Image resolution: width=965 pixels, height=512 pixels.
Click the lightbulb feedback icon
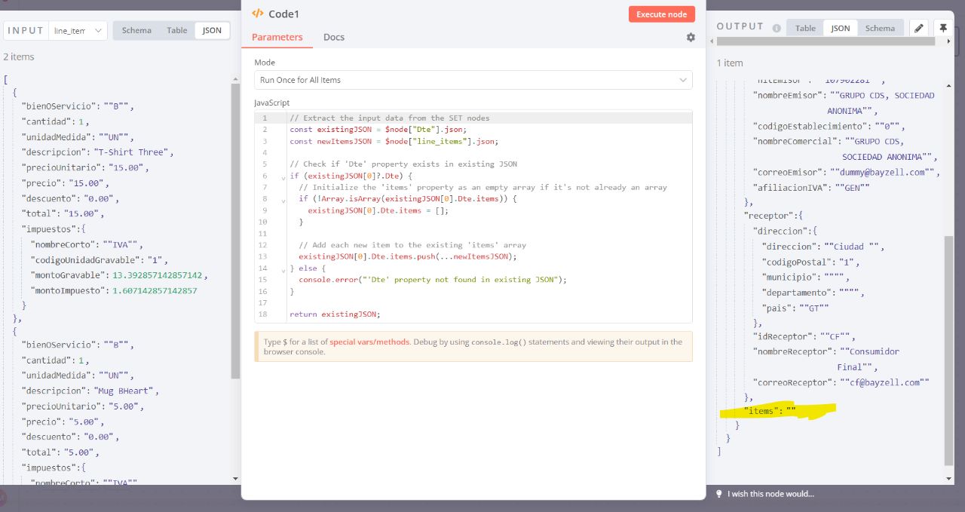pyautogui.click(x=718, y=494)
